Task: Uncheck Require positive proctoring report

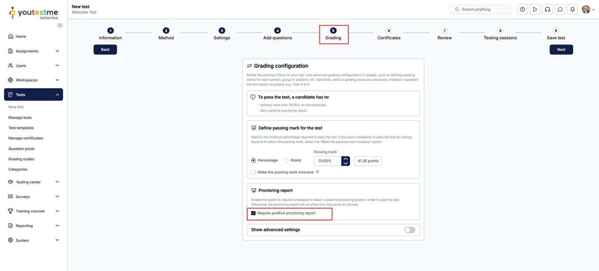Action: pyautogui.click(x=253, y=213)
